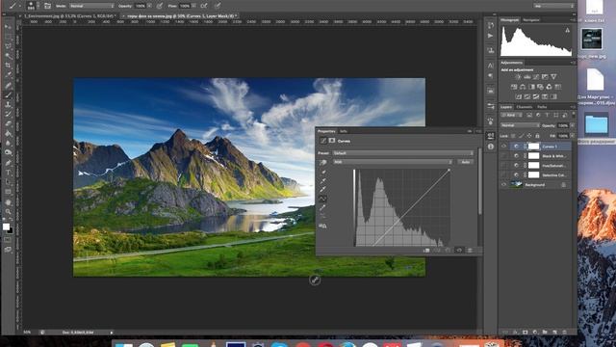Add a Vibrance adjustment
The image size is (616, 347).
[553, 77]
